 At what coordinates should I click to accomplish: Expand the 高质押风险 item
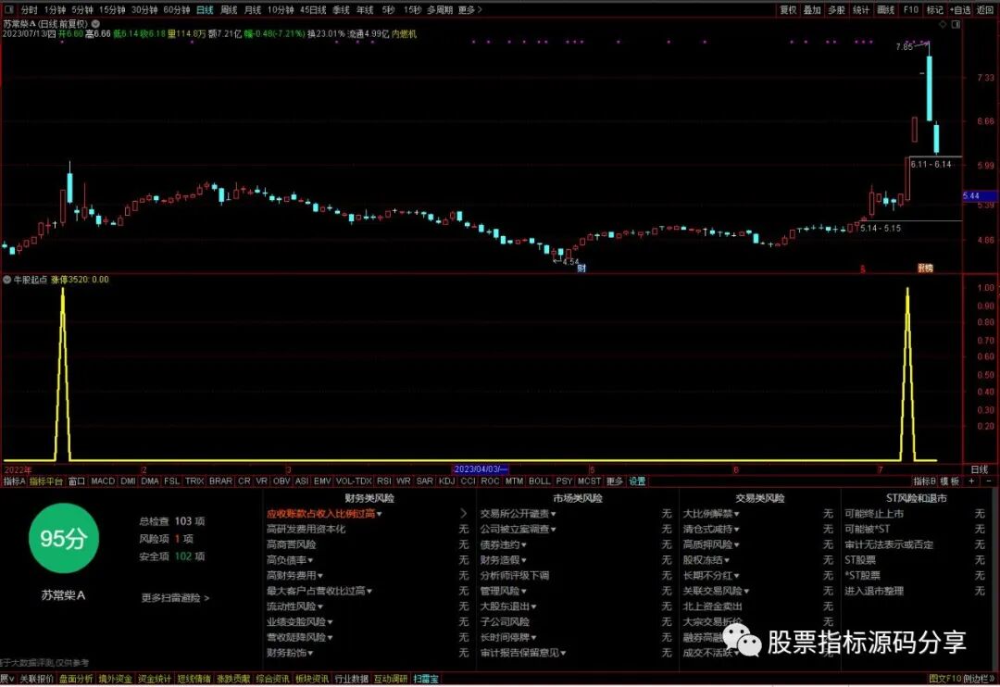click(x=711, y=544)
